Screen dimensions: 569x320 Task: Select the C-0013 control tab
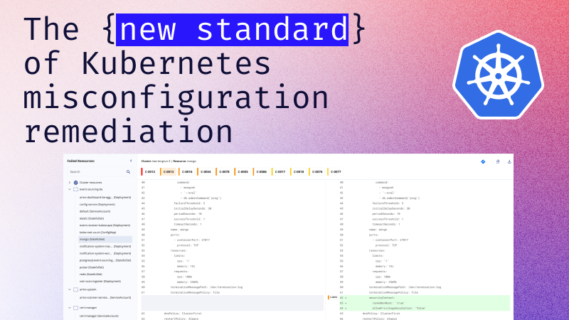click(168, 172)
